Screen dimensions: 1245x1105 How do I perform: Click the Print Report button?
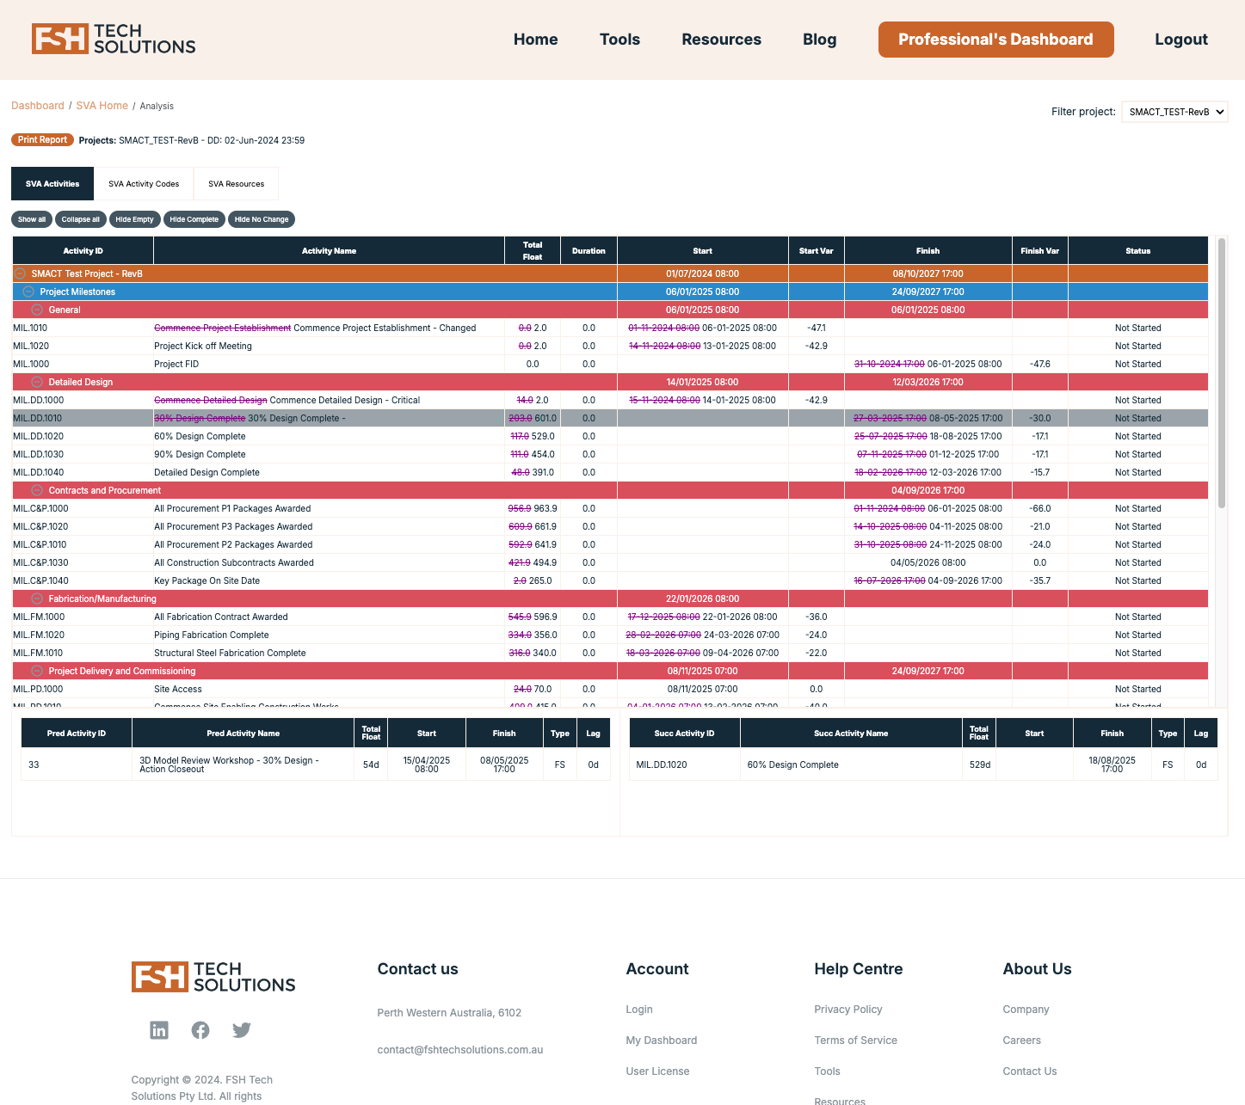coord(42,140)
